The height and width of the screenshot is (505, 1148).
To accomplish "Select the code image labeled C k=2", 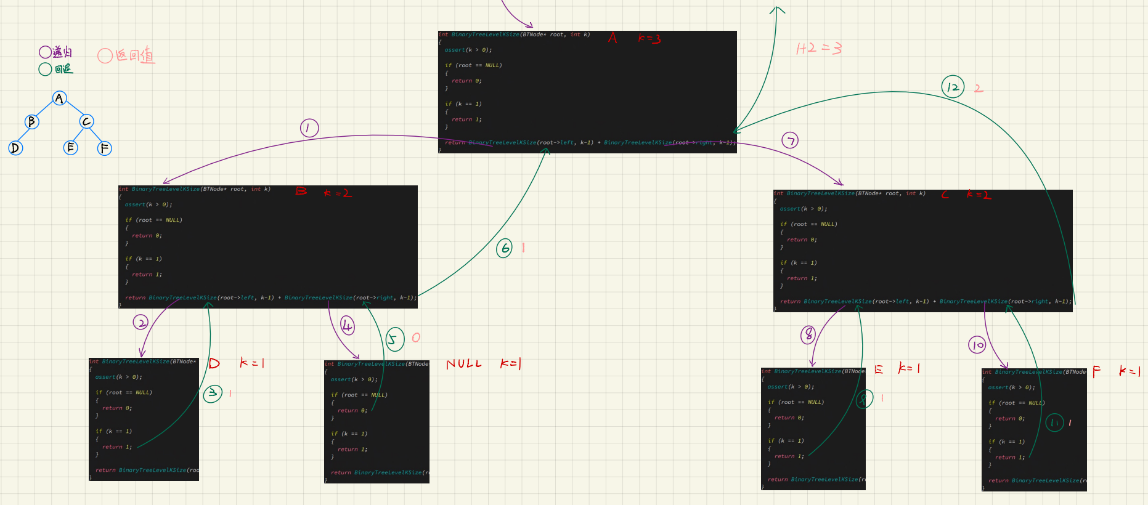I will pyautogui.click(x=923, y=251).
